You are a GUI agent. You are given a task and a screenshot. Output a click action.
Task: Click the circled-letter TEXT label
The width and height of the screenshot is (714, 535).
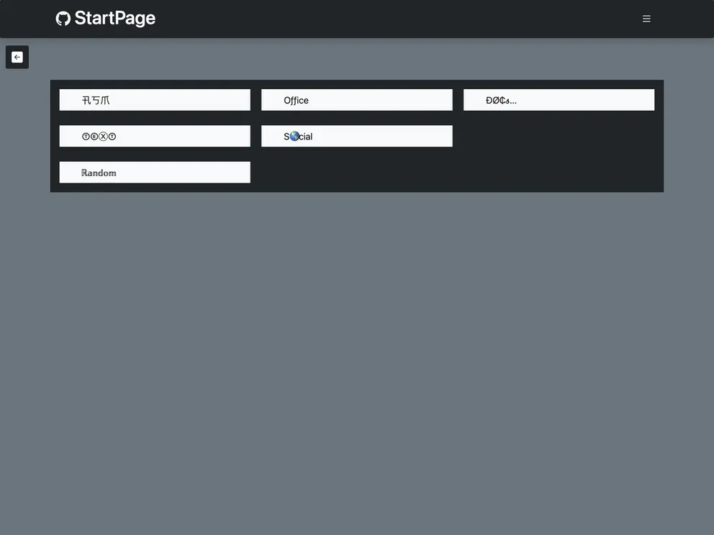pyautogui.click(x=99, y=137)
